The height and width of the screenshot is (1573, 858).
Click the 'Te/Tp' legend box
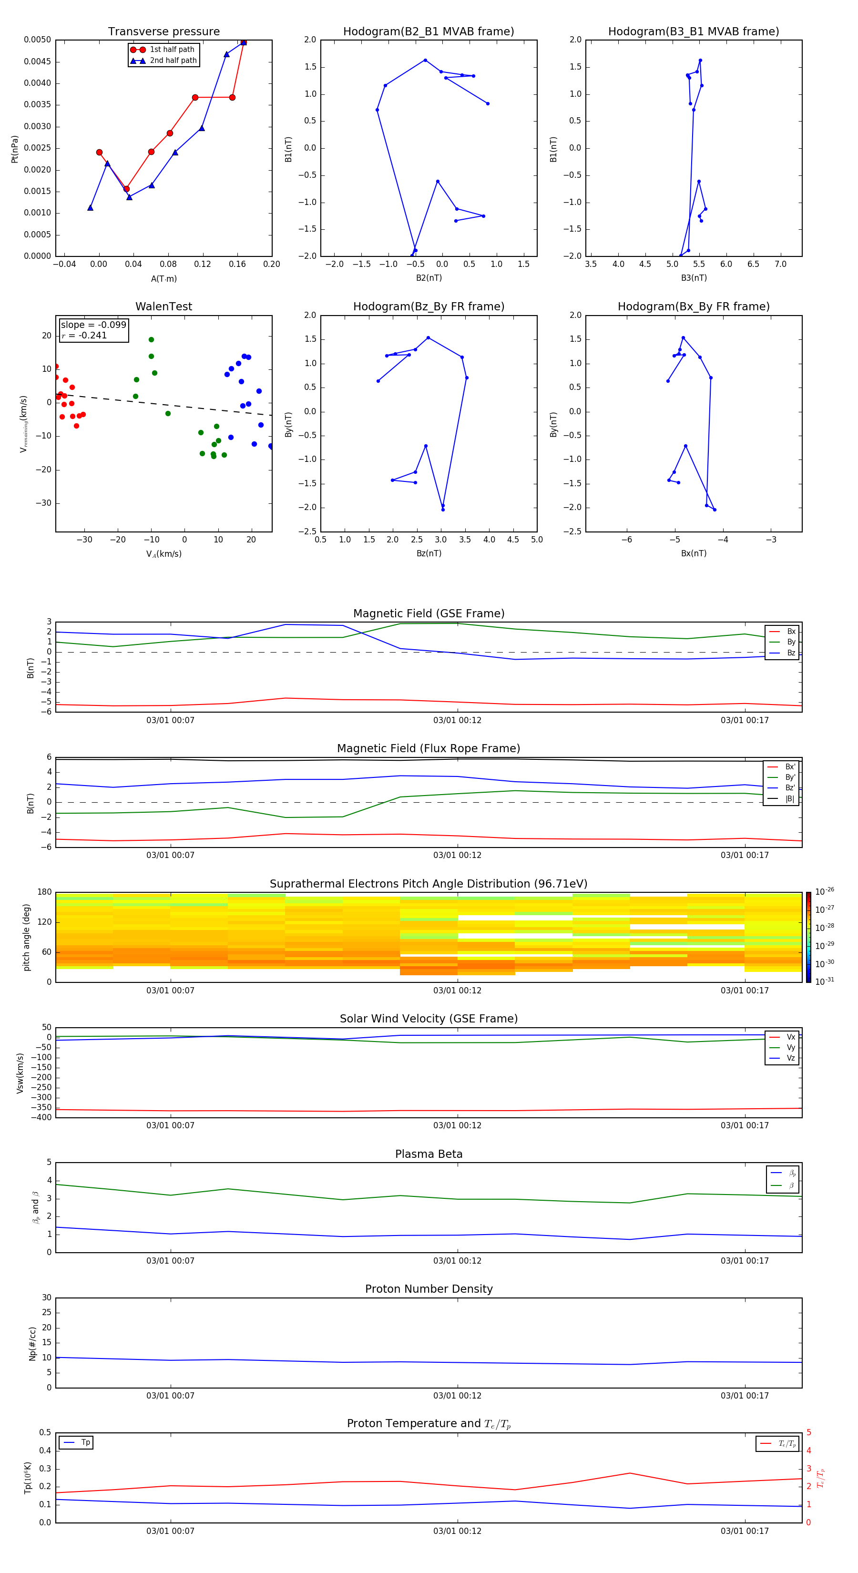click(x=777, y=1443)
